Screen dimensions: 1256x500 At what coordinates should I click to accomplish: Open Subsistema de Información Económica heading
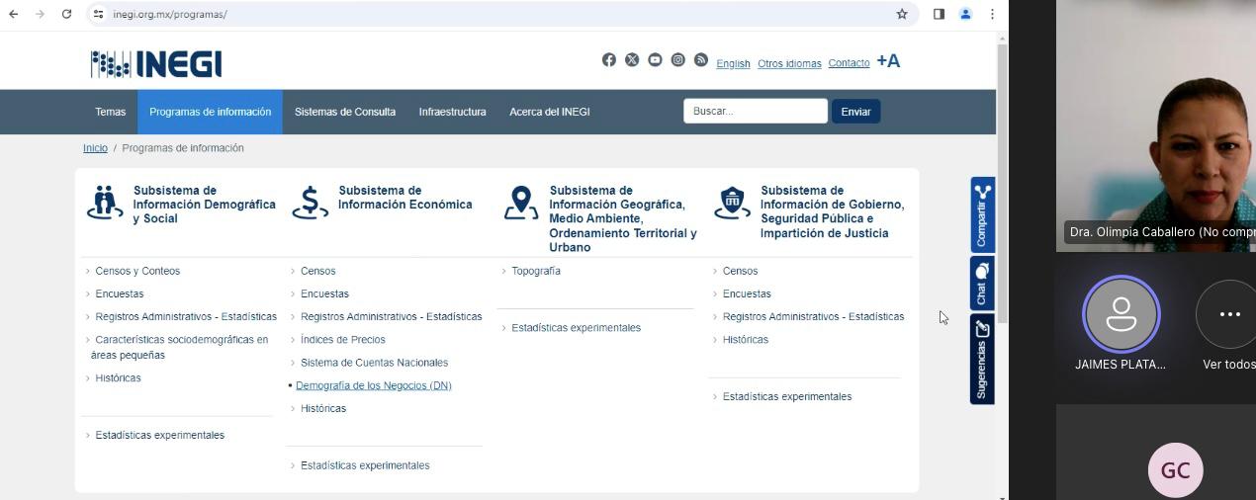tap(404, 198)
